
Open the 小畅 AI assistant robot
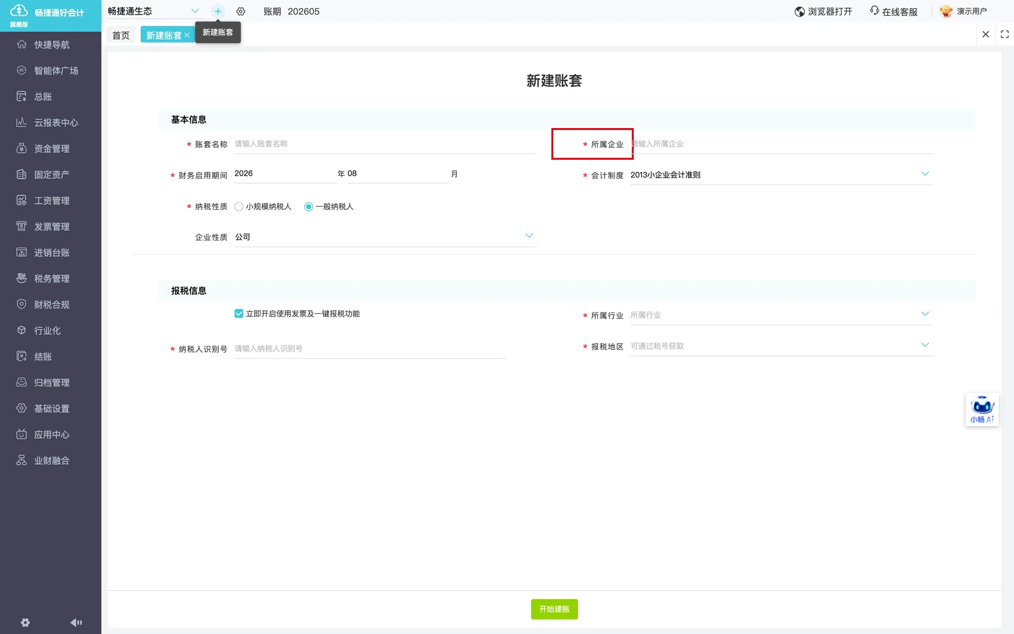[982, 410]
